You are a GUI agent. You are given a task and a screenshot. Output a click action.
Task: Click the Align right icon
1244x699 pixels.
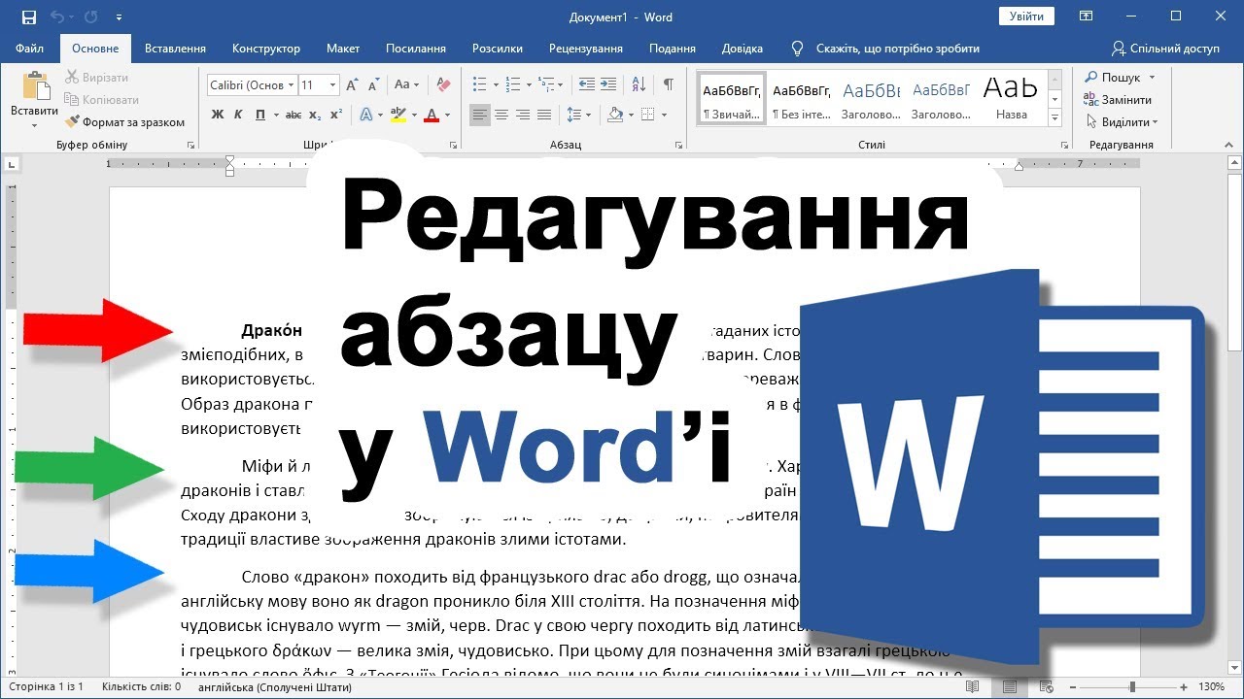[x=523, y=115]
